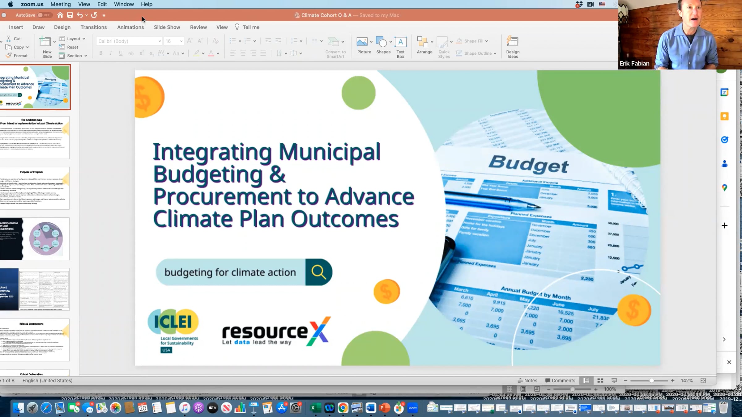Adjust the zoom slider handle

[x=651, y=381]
